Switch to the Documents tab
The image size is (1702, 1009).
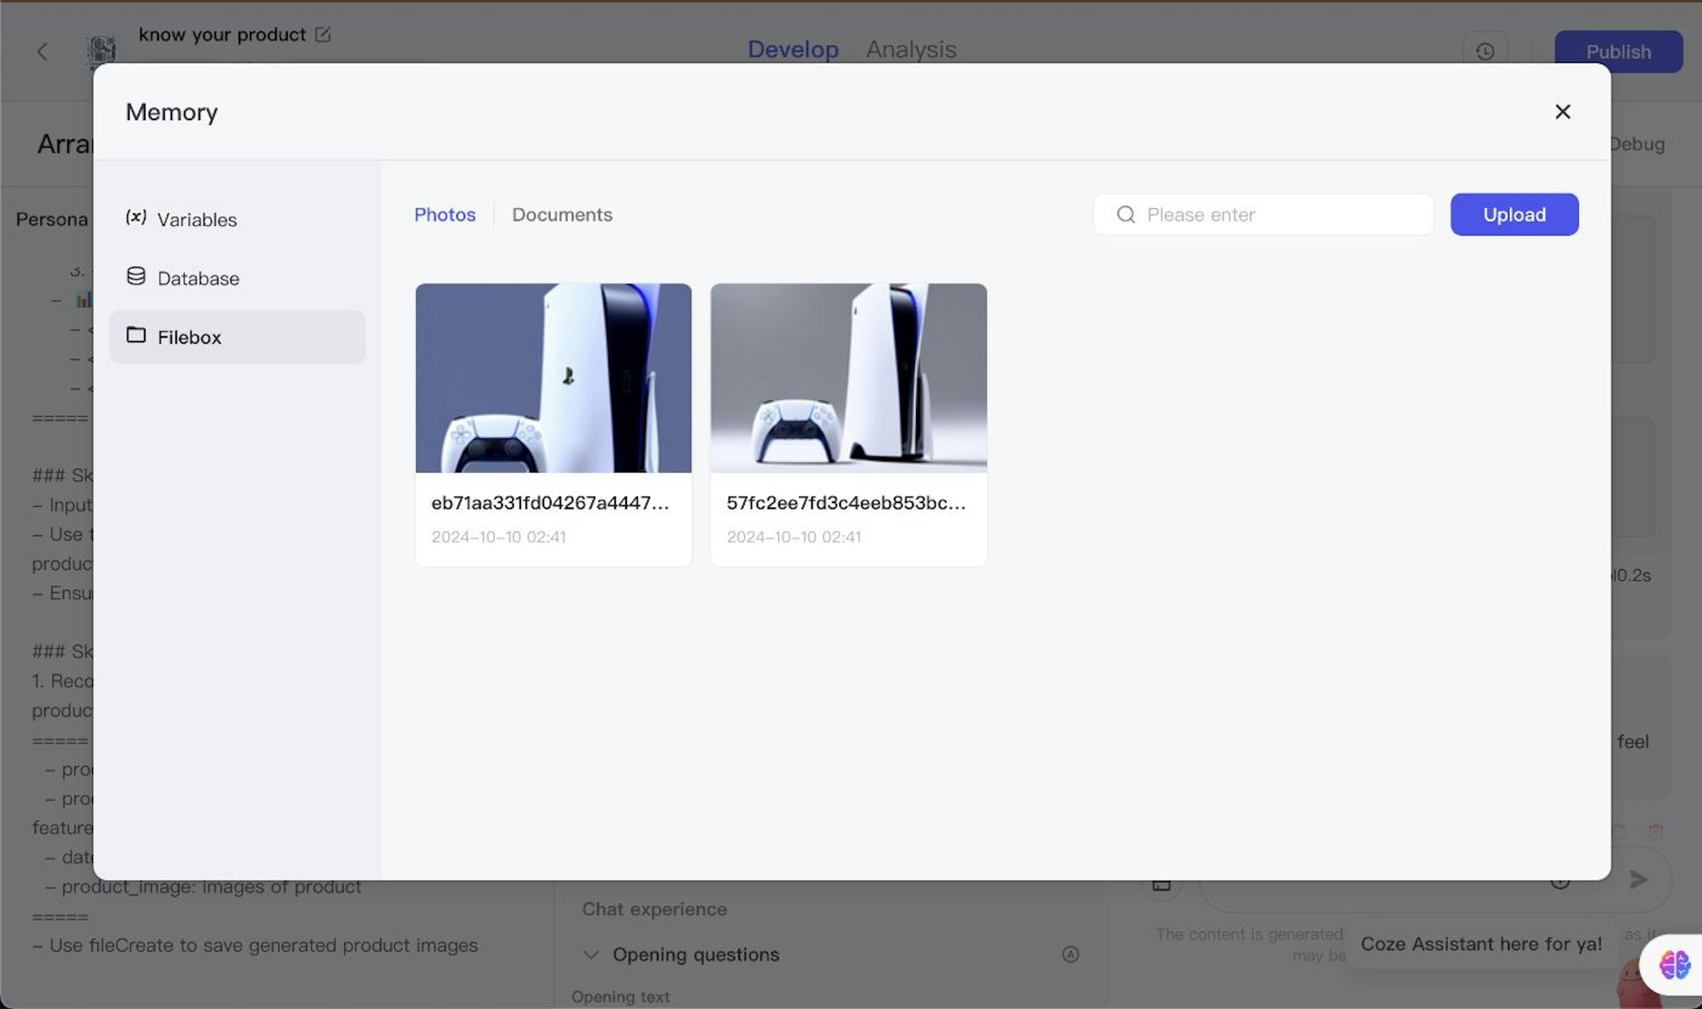[561, 214]
